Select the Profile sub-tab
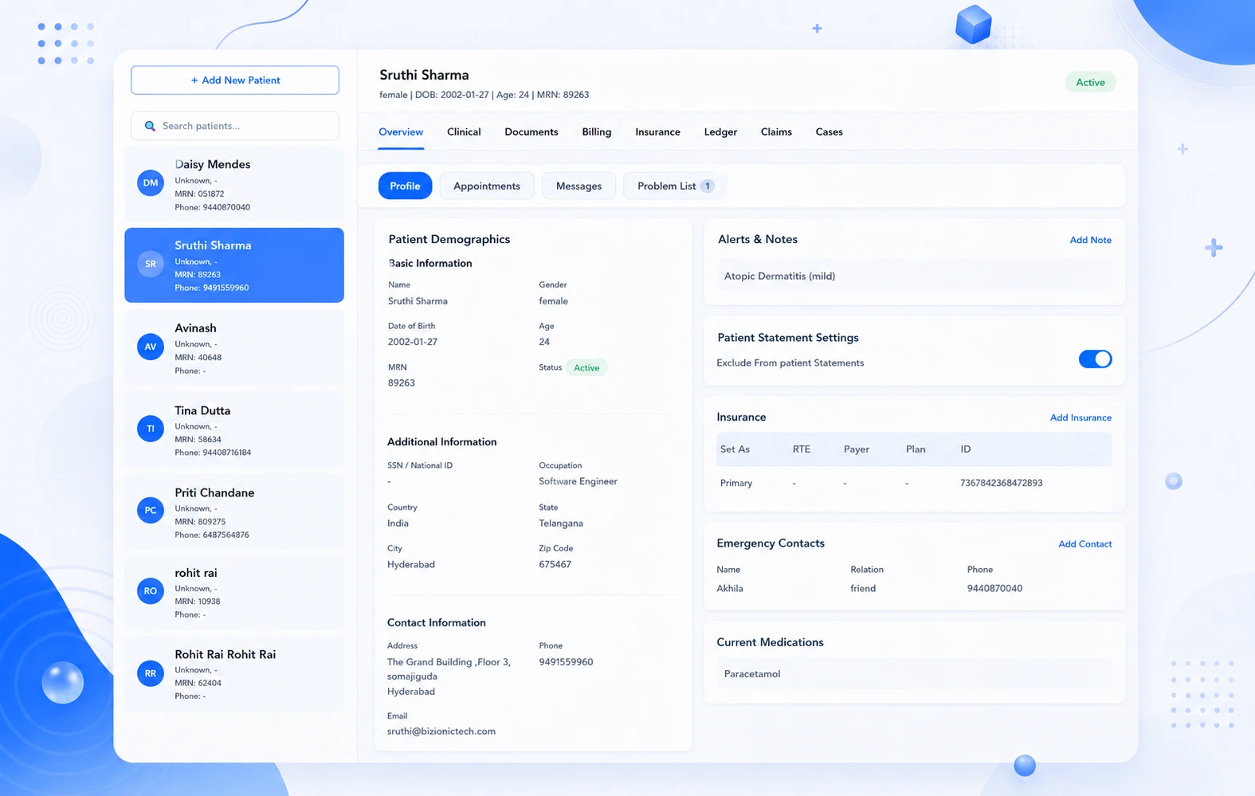This screenshot has height=796, width=1255. [405, 186]
